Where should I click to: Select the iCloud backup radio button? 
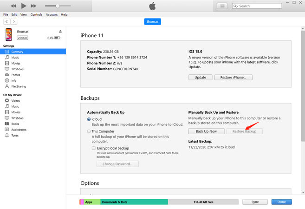tap(89, 119)
